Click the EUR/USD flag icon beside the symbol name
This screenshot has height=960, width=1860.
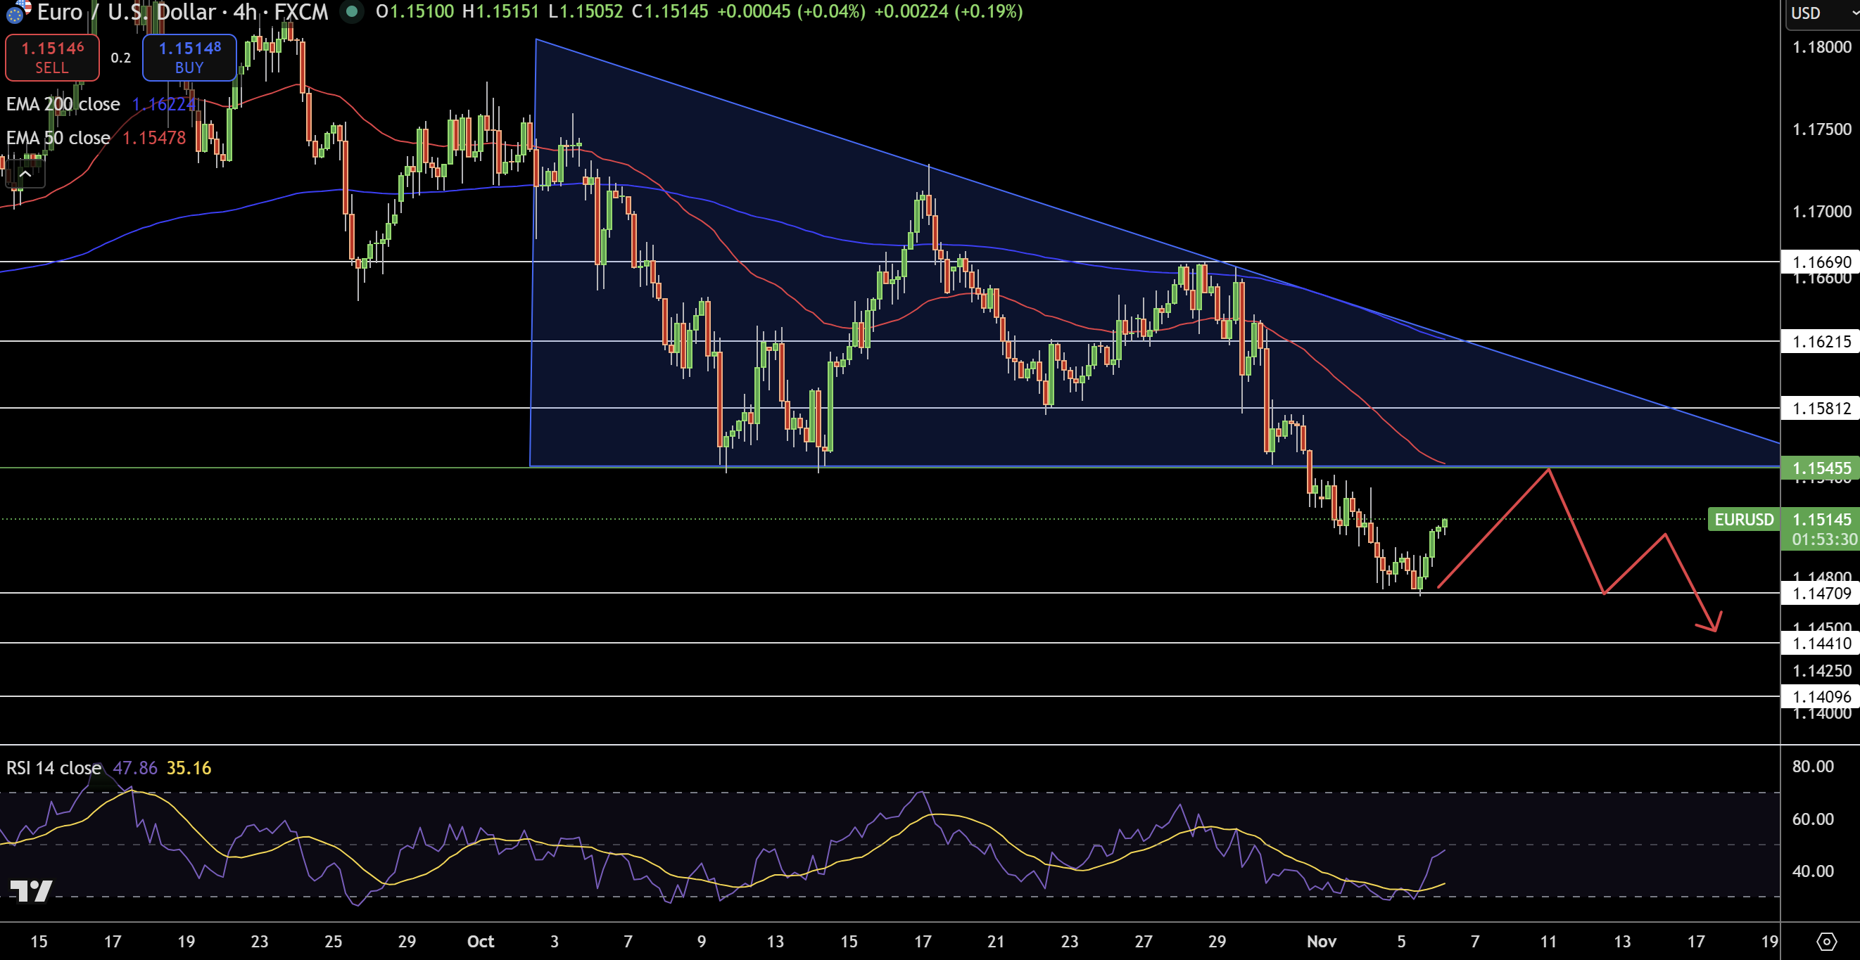18,11
